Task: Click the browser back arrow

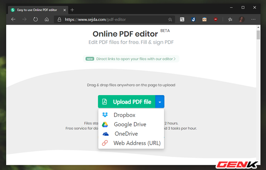Action: coord(13,19)
